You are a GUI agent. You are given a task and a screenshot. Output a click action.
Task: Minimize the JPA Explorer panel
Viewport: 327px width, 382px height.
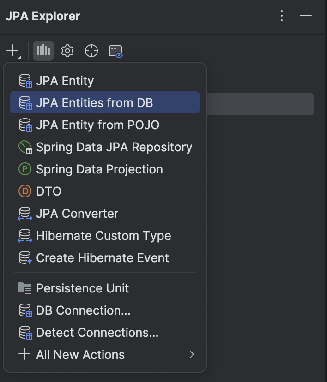(x=306, y=16)
